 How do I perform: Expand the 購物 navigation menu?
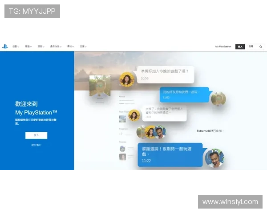coord(71,46)
